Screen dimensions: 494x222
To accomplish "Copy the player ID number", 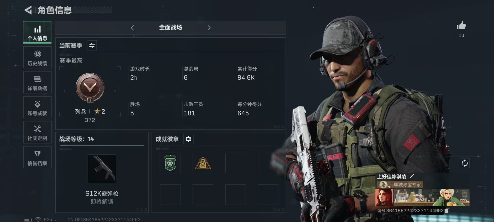I will [447, 211].
